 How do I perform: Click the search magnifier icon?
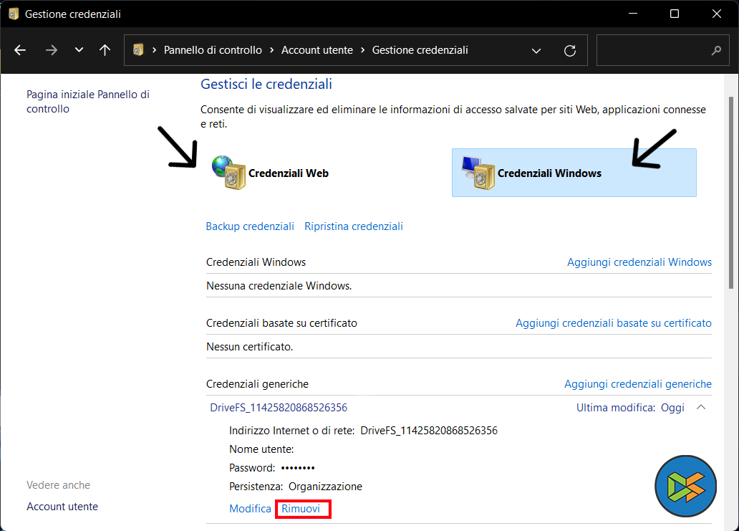click(715, 50)
